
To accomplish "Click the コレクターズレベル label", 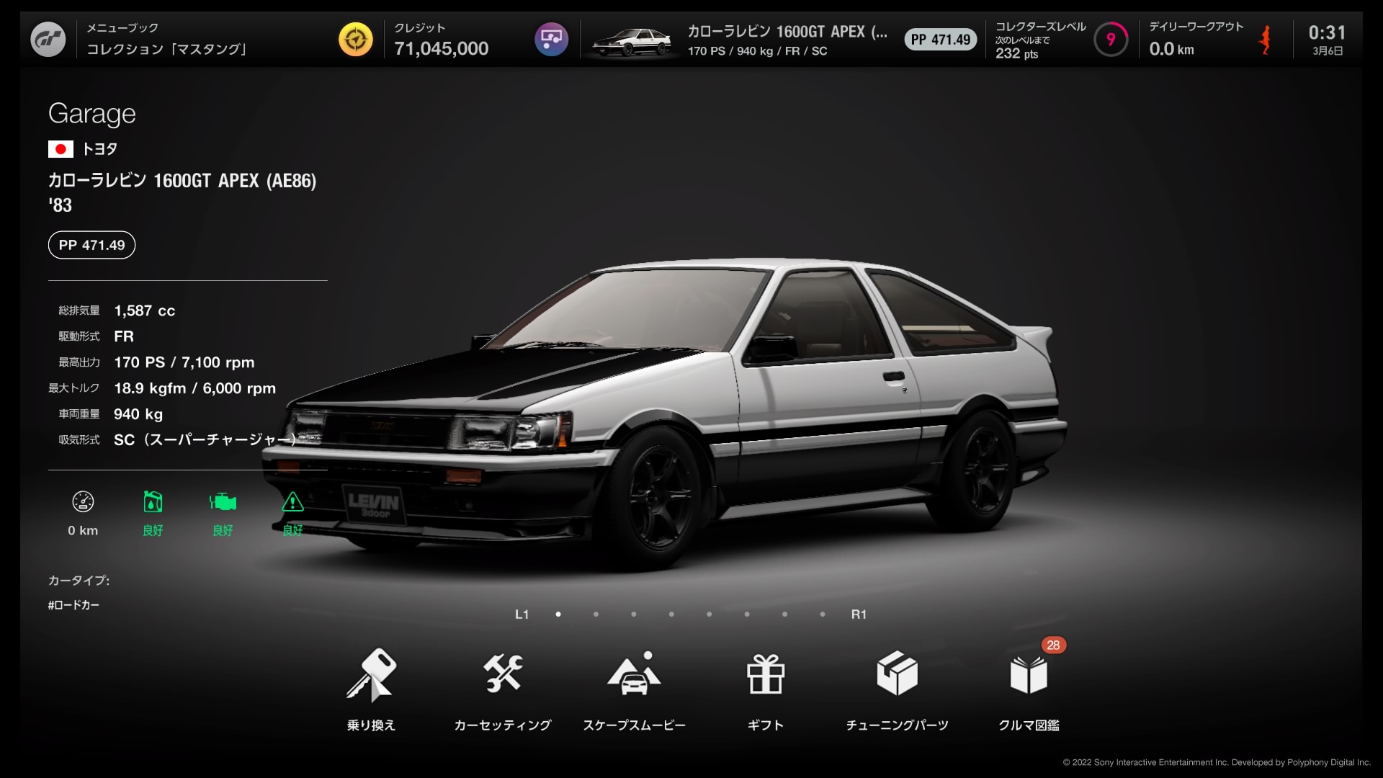I will (x=1040, y=27).
